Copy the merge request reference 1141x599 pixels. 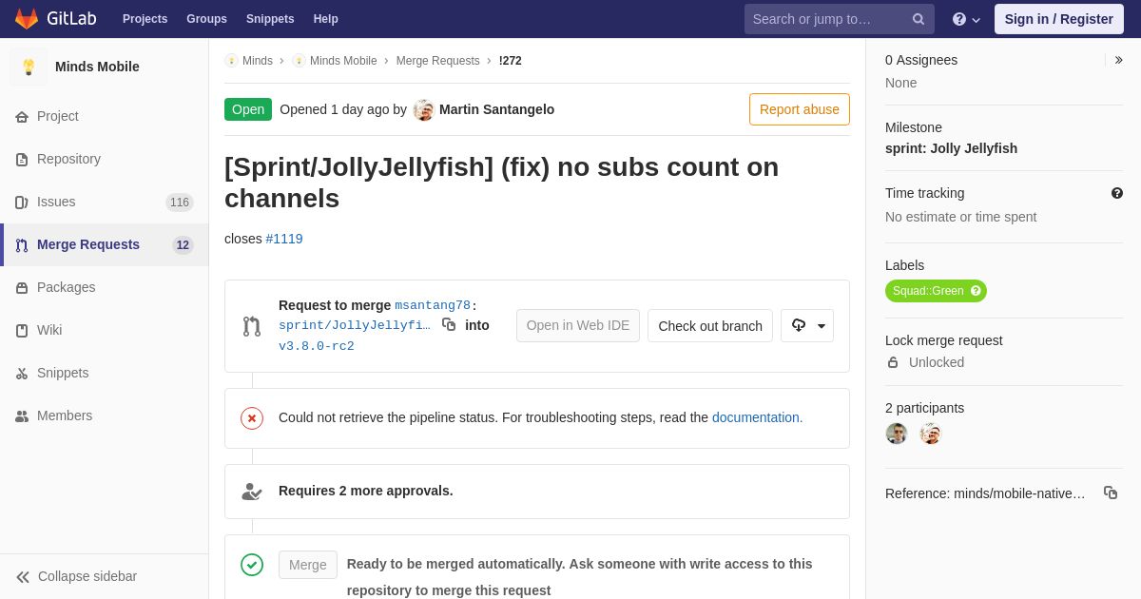(x=1110, y=493)
